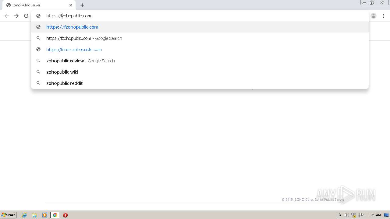Viewport: 390px width, 219px height.
Task: Restore down the Chrome window
Action: point(372,3)
